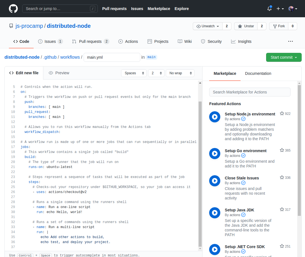Select the Marketplace sidebar tab
Viewport: 305px width, 257px height.
pos(225,74)
